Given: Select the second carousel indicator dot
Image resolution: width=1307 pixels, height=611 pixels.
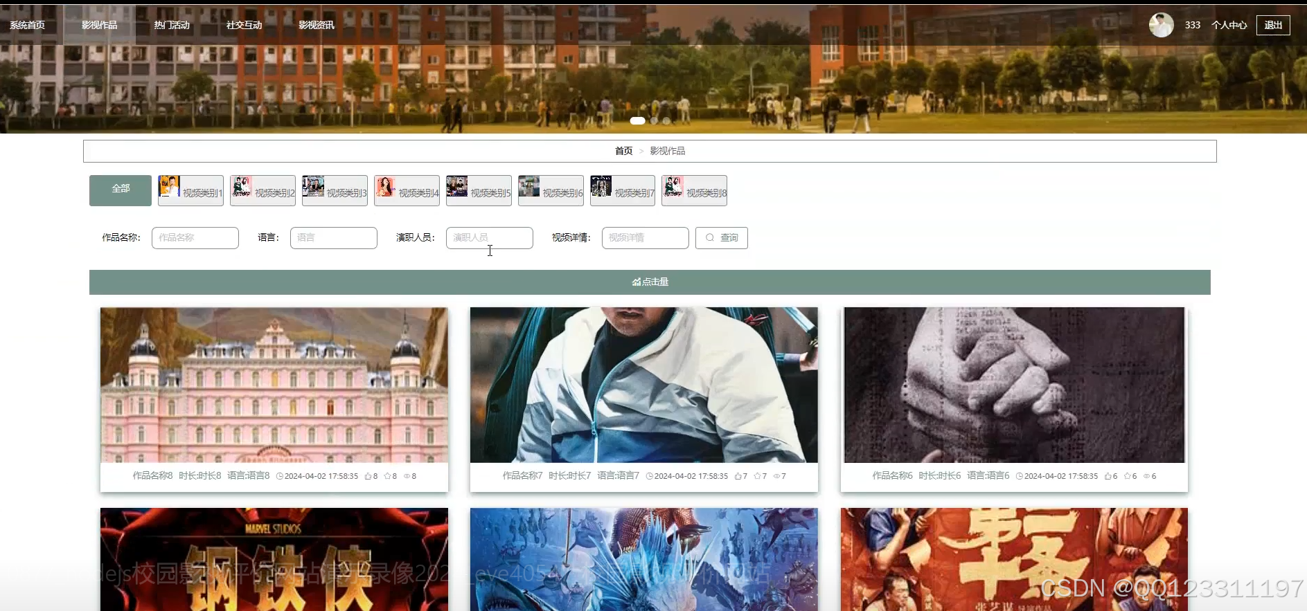Looking at the screenshot, I should tap(654, 120).
